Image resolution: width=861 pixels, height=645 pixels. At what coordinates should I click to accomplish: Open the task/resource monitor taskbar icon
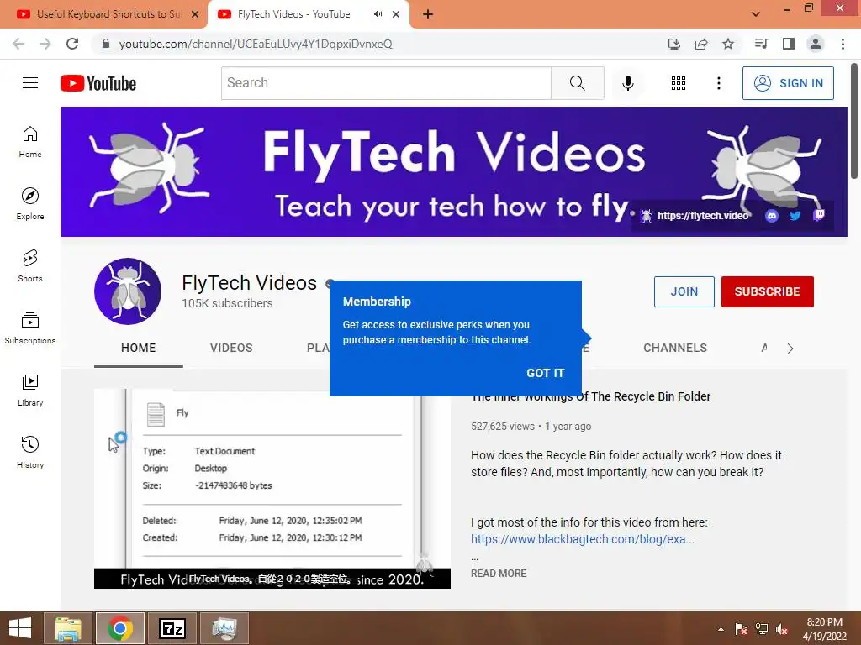pyautogui.click(x=224, y=628)
